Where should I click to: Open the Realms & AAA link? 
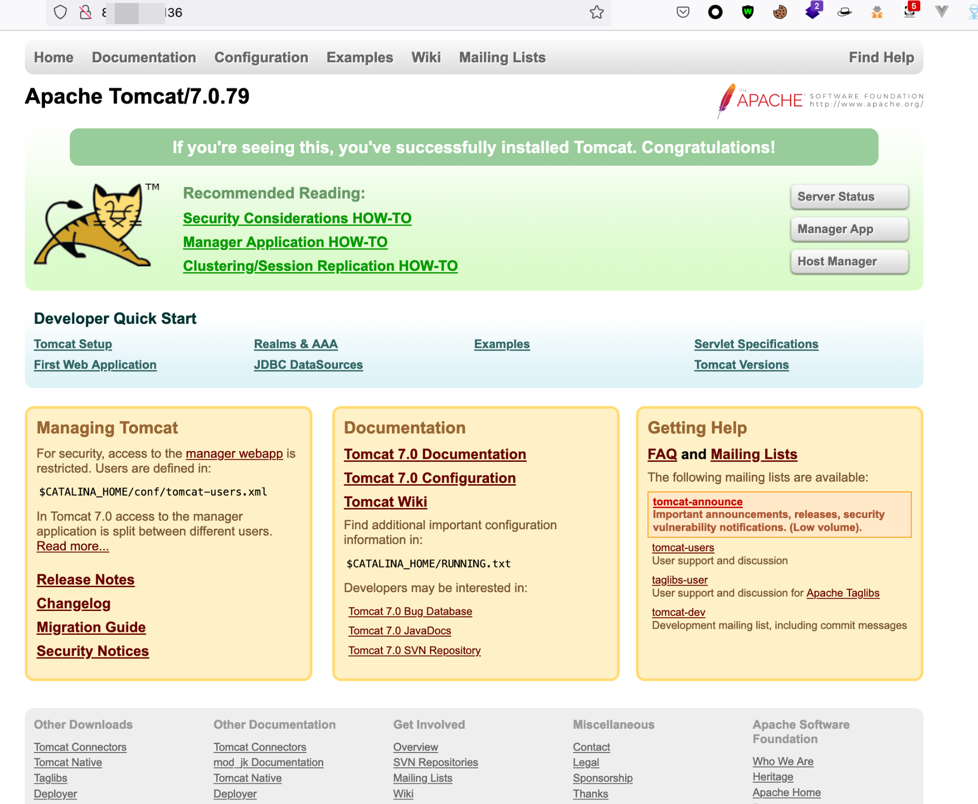296,344
